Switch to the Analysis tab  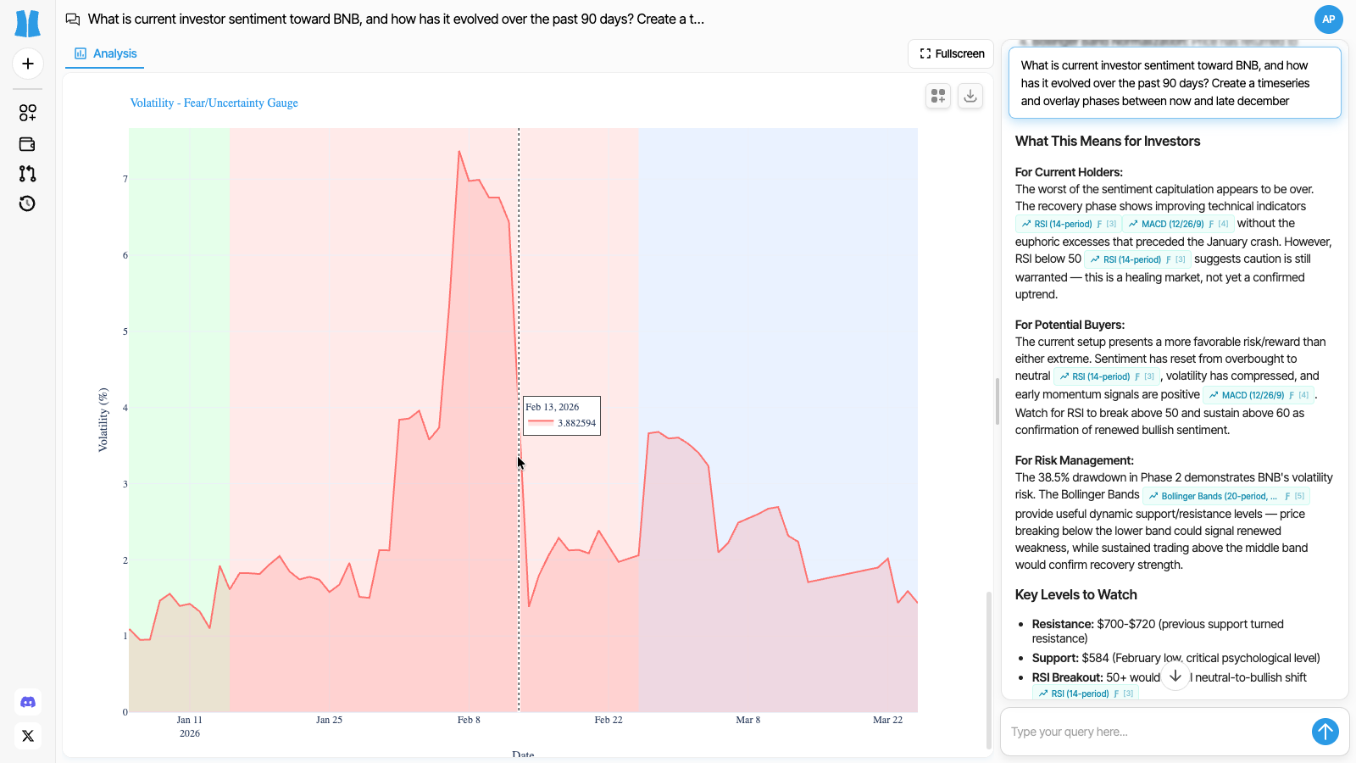(104, 53)
